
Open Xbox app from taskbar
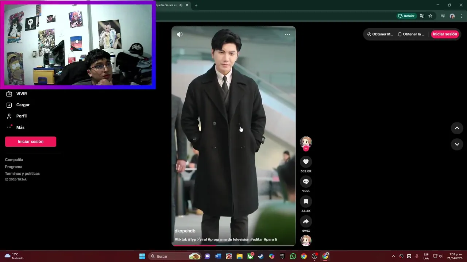click(x=250, y=256)
